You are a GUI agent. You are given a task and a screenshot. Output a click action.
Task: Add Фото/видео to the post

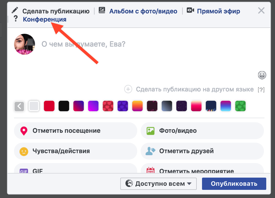tap(202, 131)
